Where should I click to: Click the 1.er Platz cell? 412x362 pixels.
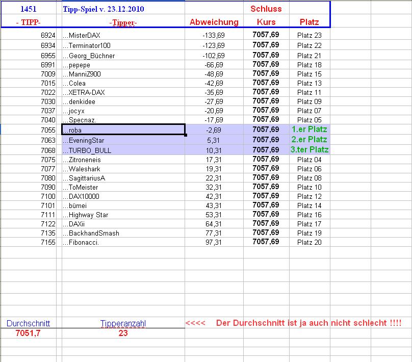coord(309,130)
